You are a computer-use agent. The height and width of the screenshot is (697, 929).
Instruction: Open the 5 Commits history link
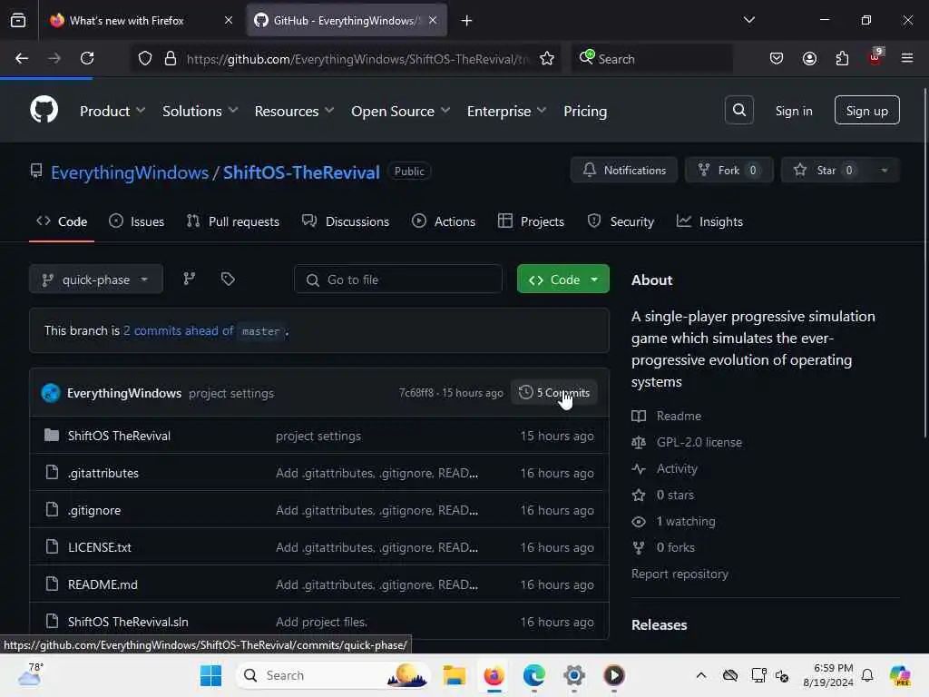(x=554, y=392)
